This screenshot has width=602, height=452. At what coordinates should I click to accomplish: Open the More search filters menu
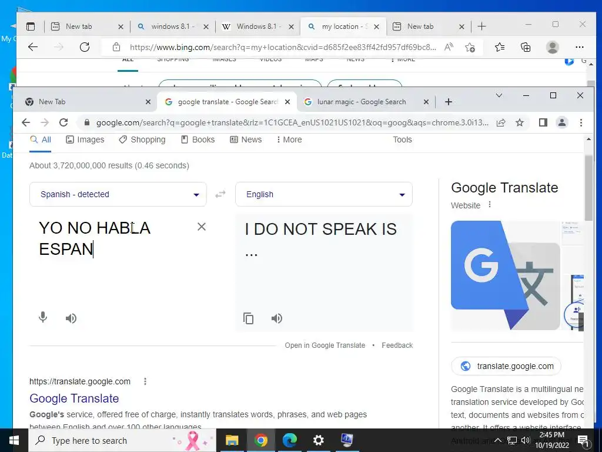pyautogui.click(x=289, y=139)
